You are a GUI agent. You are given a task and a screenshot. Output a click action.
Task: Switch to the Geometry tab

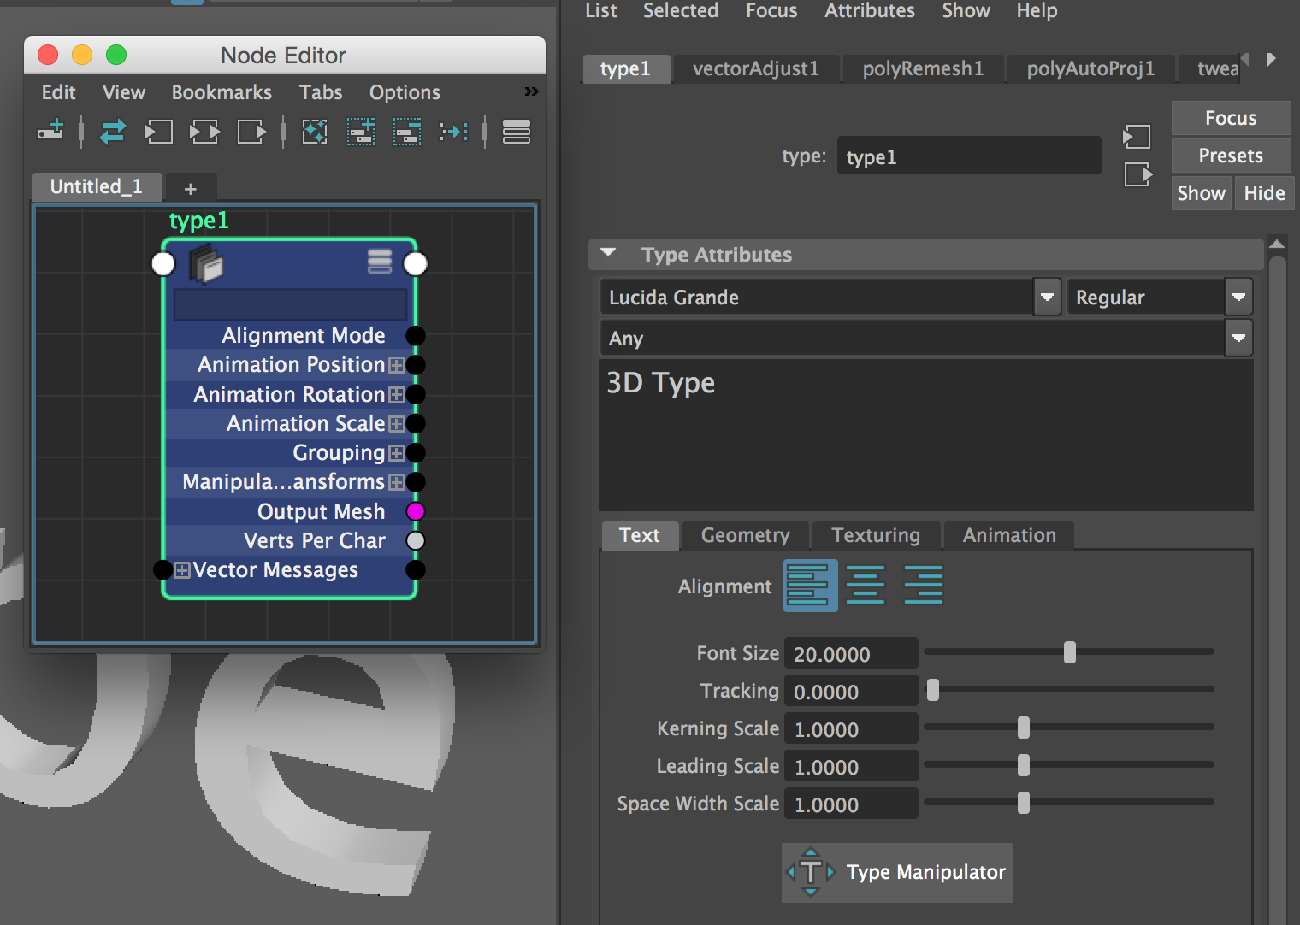tap(745, 535)
